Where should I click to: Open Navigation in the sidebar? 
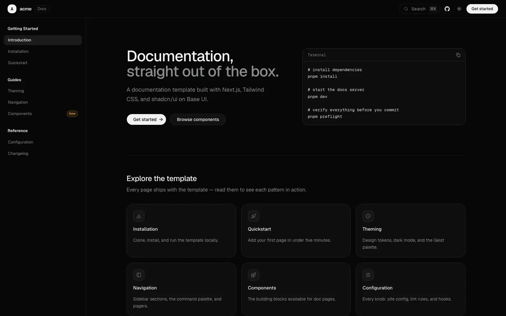pyautogui.click(x=43, y=102)
